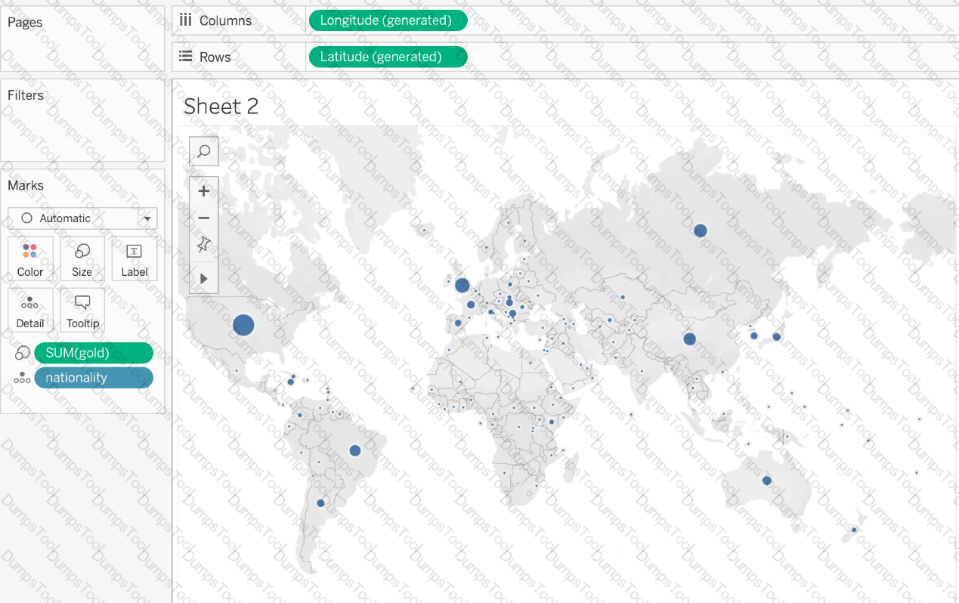This screenshot has width=959, height=603.
Task: Select the Australia circle mark on map
Action: 767,481
